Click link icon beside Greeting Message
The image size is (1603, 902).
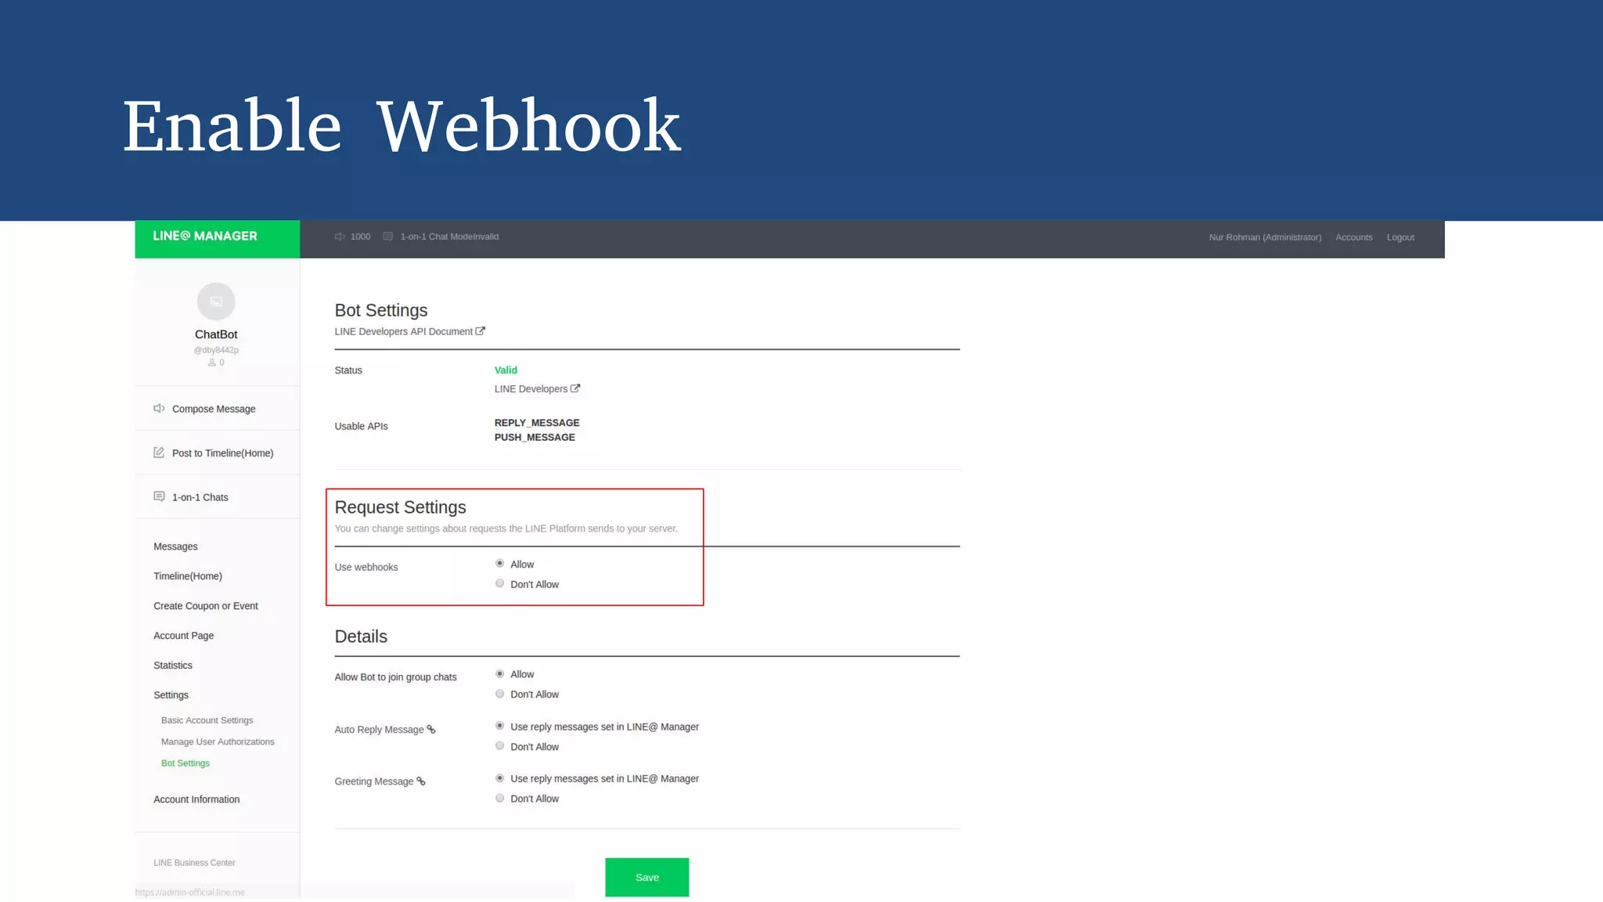421,781
